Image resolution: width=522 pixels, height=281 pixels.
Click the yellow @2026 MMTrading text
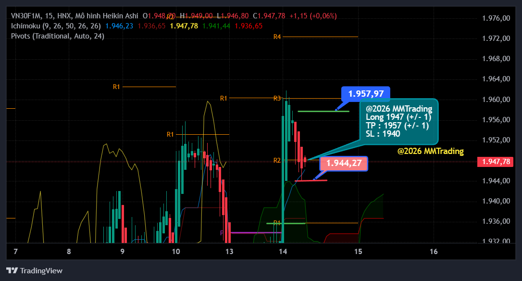pos(431,151)
